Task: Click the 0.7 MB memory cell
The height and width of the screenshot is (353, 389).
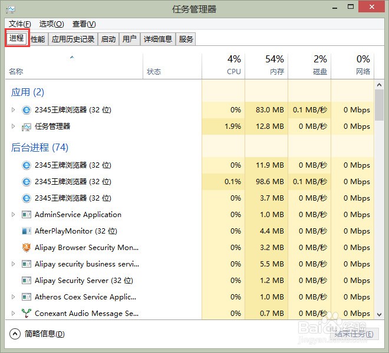Action: [266, 313]
